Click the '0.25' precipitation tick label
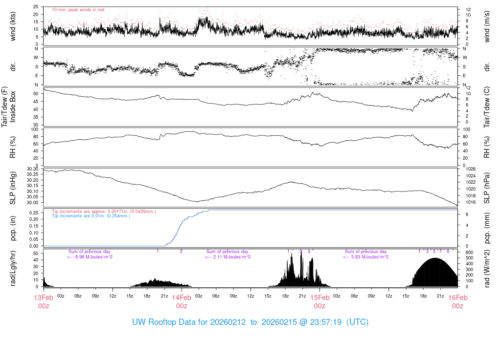 [x=34, y=213]
